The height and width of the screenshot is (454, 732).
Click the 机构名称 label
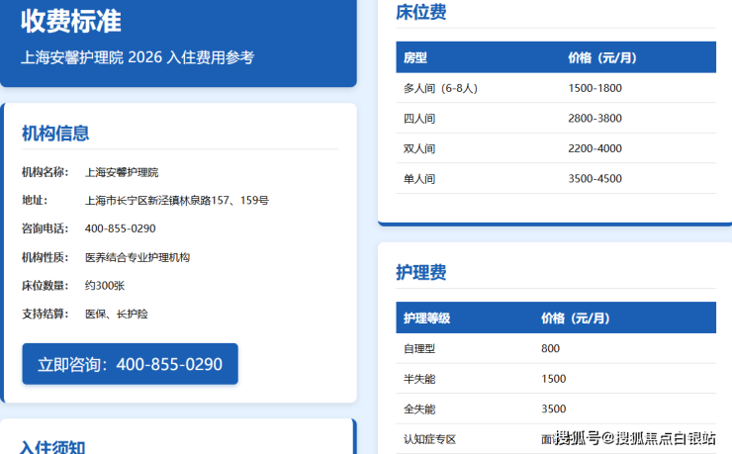45,172
